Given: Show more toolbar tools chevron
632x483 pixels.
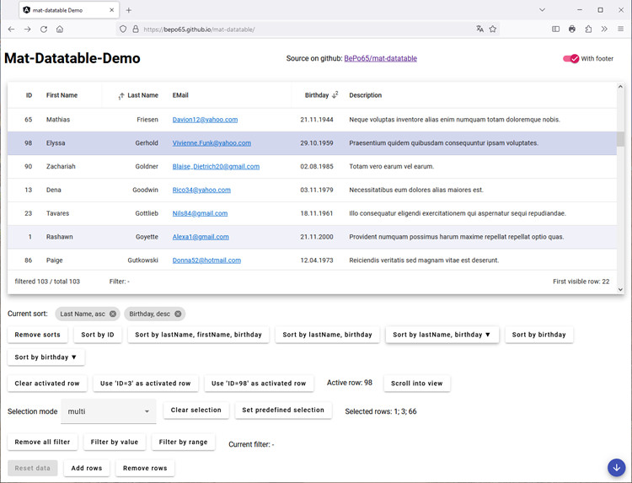Looking at the screenshot, I should (604, 29).
